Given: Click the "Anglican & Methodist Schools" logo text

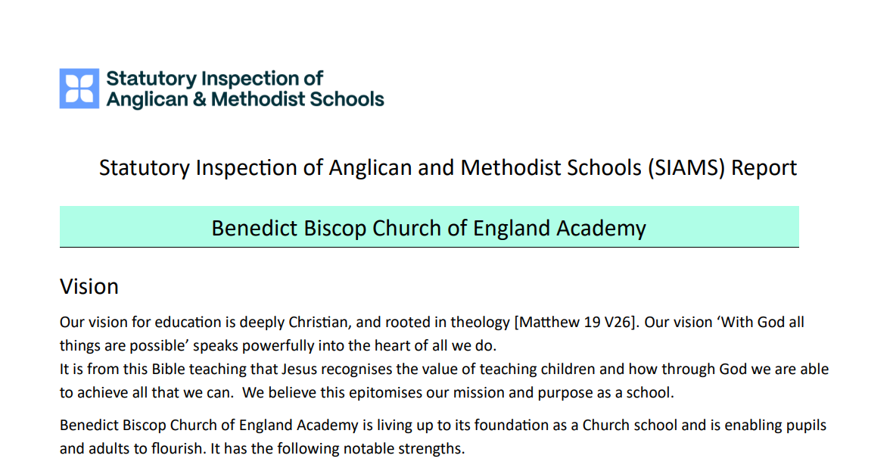Looking at the screenshot, I should pos(245,99).
